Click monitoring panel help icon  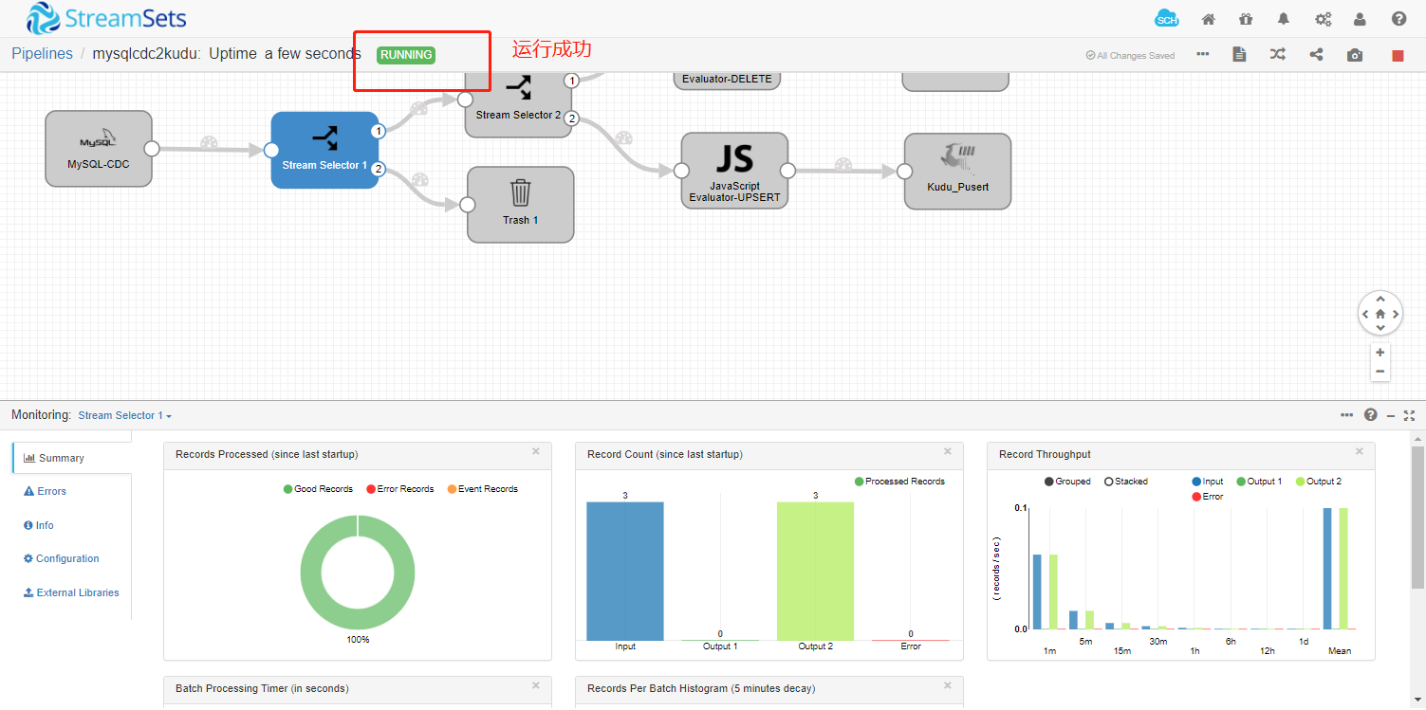[x=1370, y=415]
